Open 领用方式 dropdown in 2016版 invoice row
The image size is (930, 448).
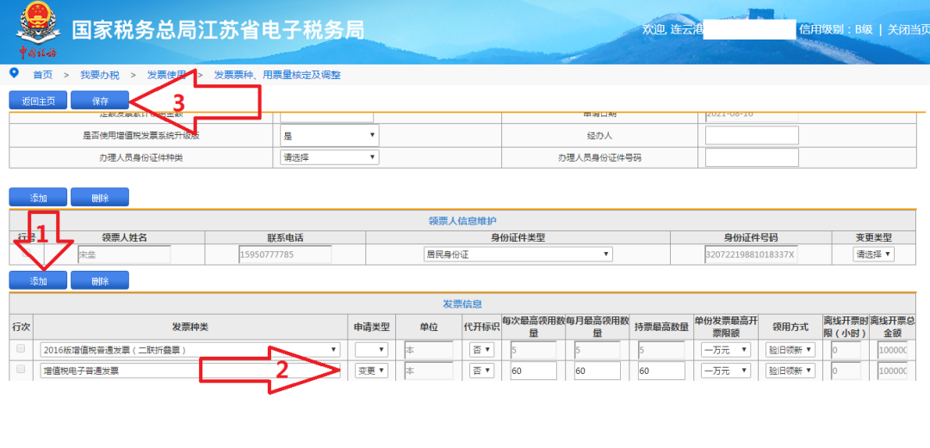(x=790, y=350)
